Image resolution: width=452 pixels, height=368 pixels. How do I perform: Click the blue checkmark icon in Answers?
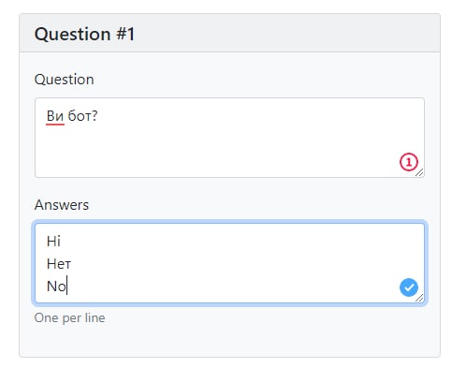pyautogui.click(x=409, y=287)
